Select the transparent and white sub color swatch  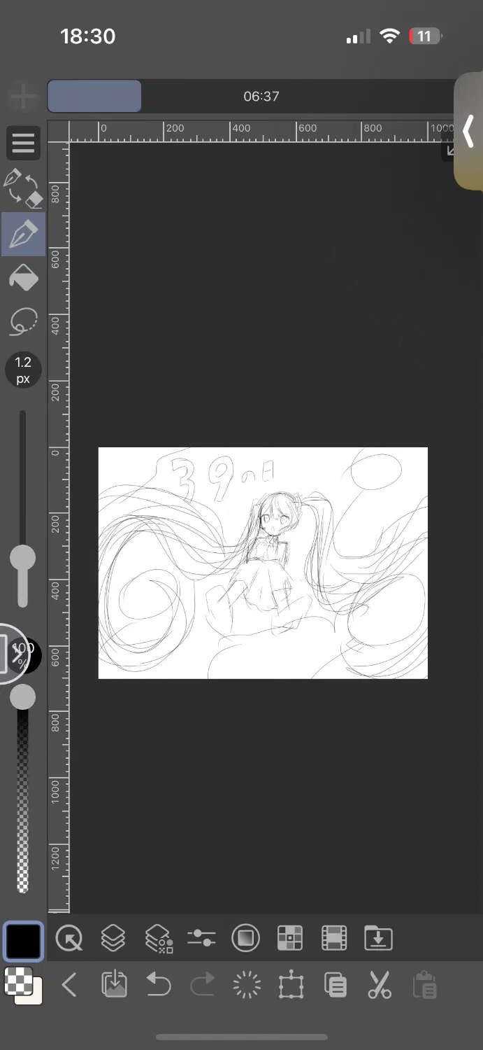click(x=23, y=986)
